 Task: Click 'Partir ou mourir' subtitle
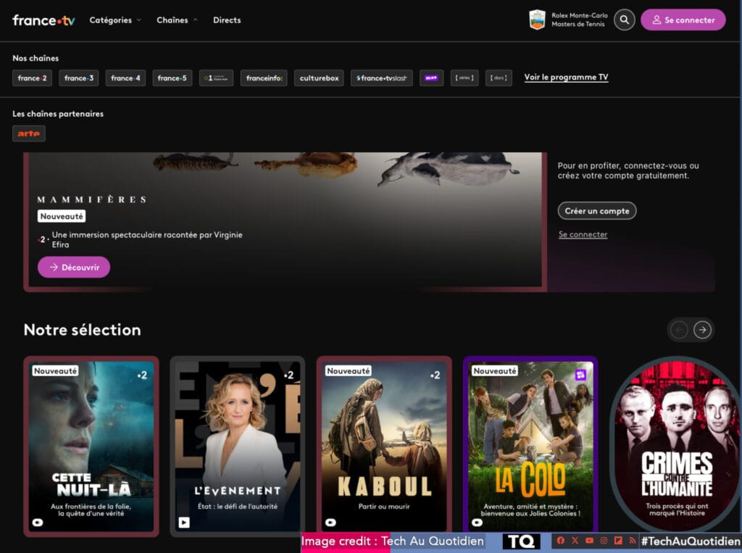[x=384, y=506]
